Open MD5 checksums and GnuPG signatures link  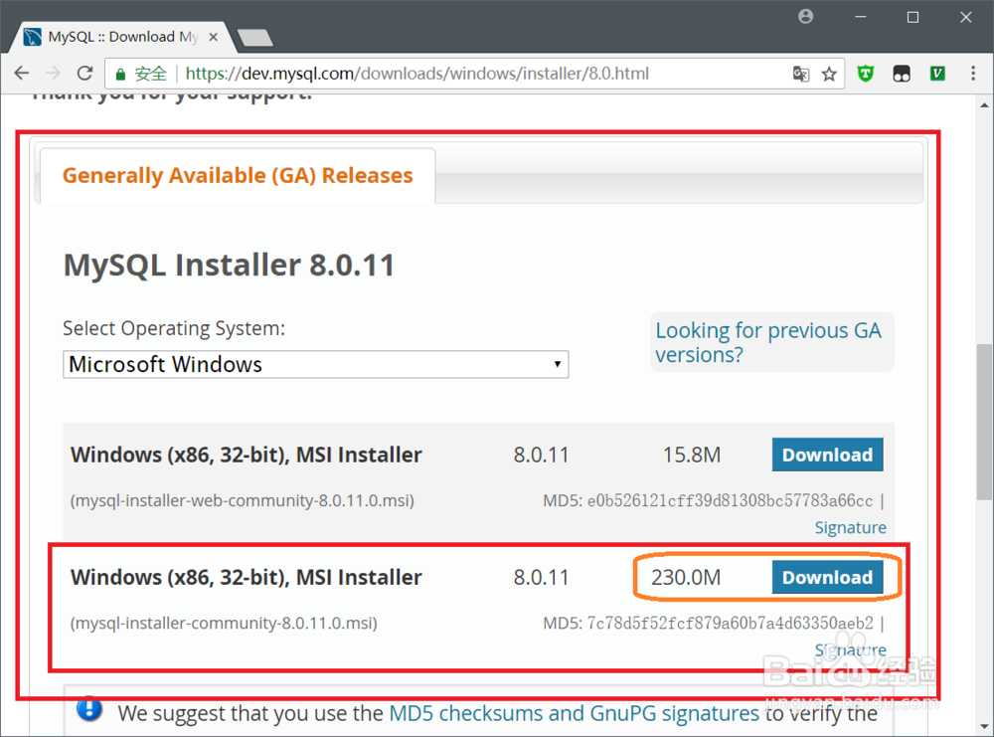coord(574,713)
